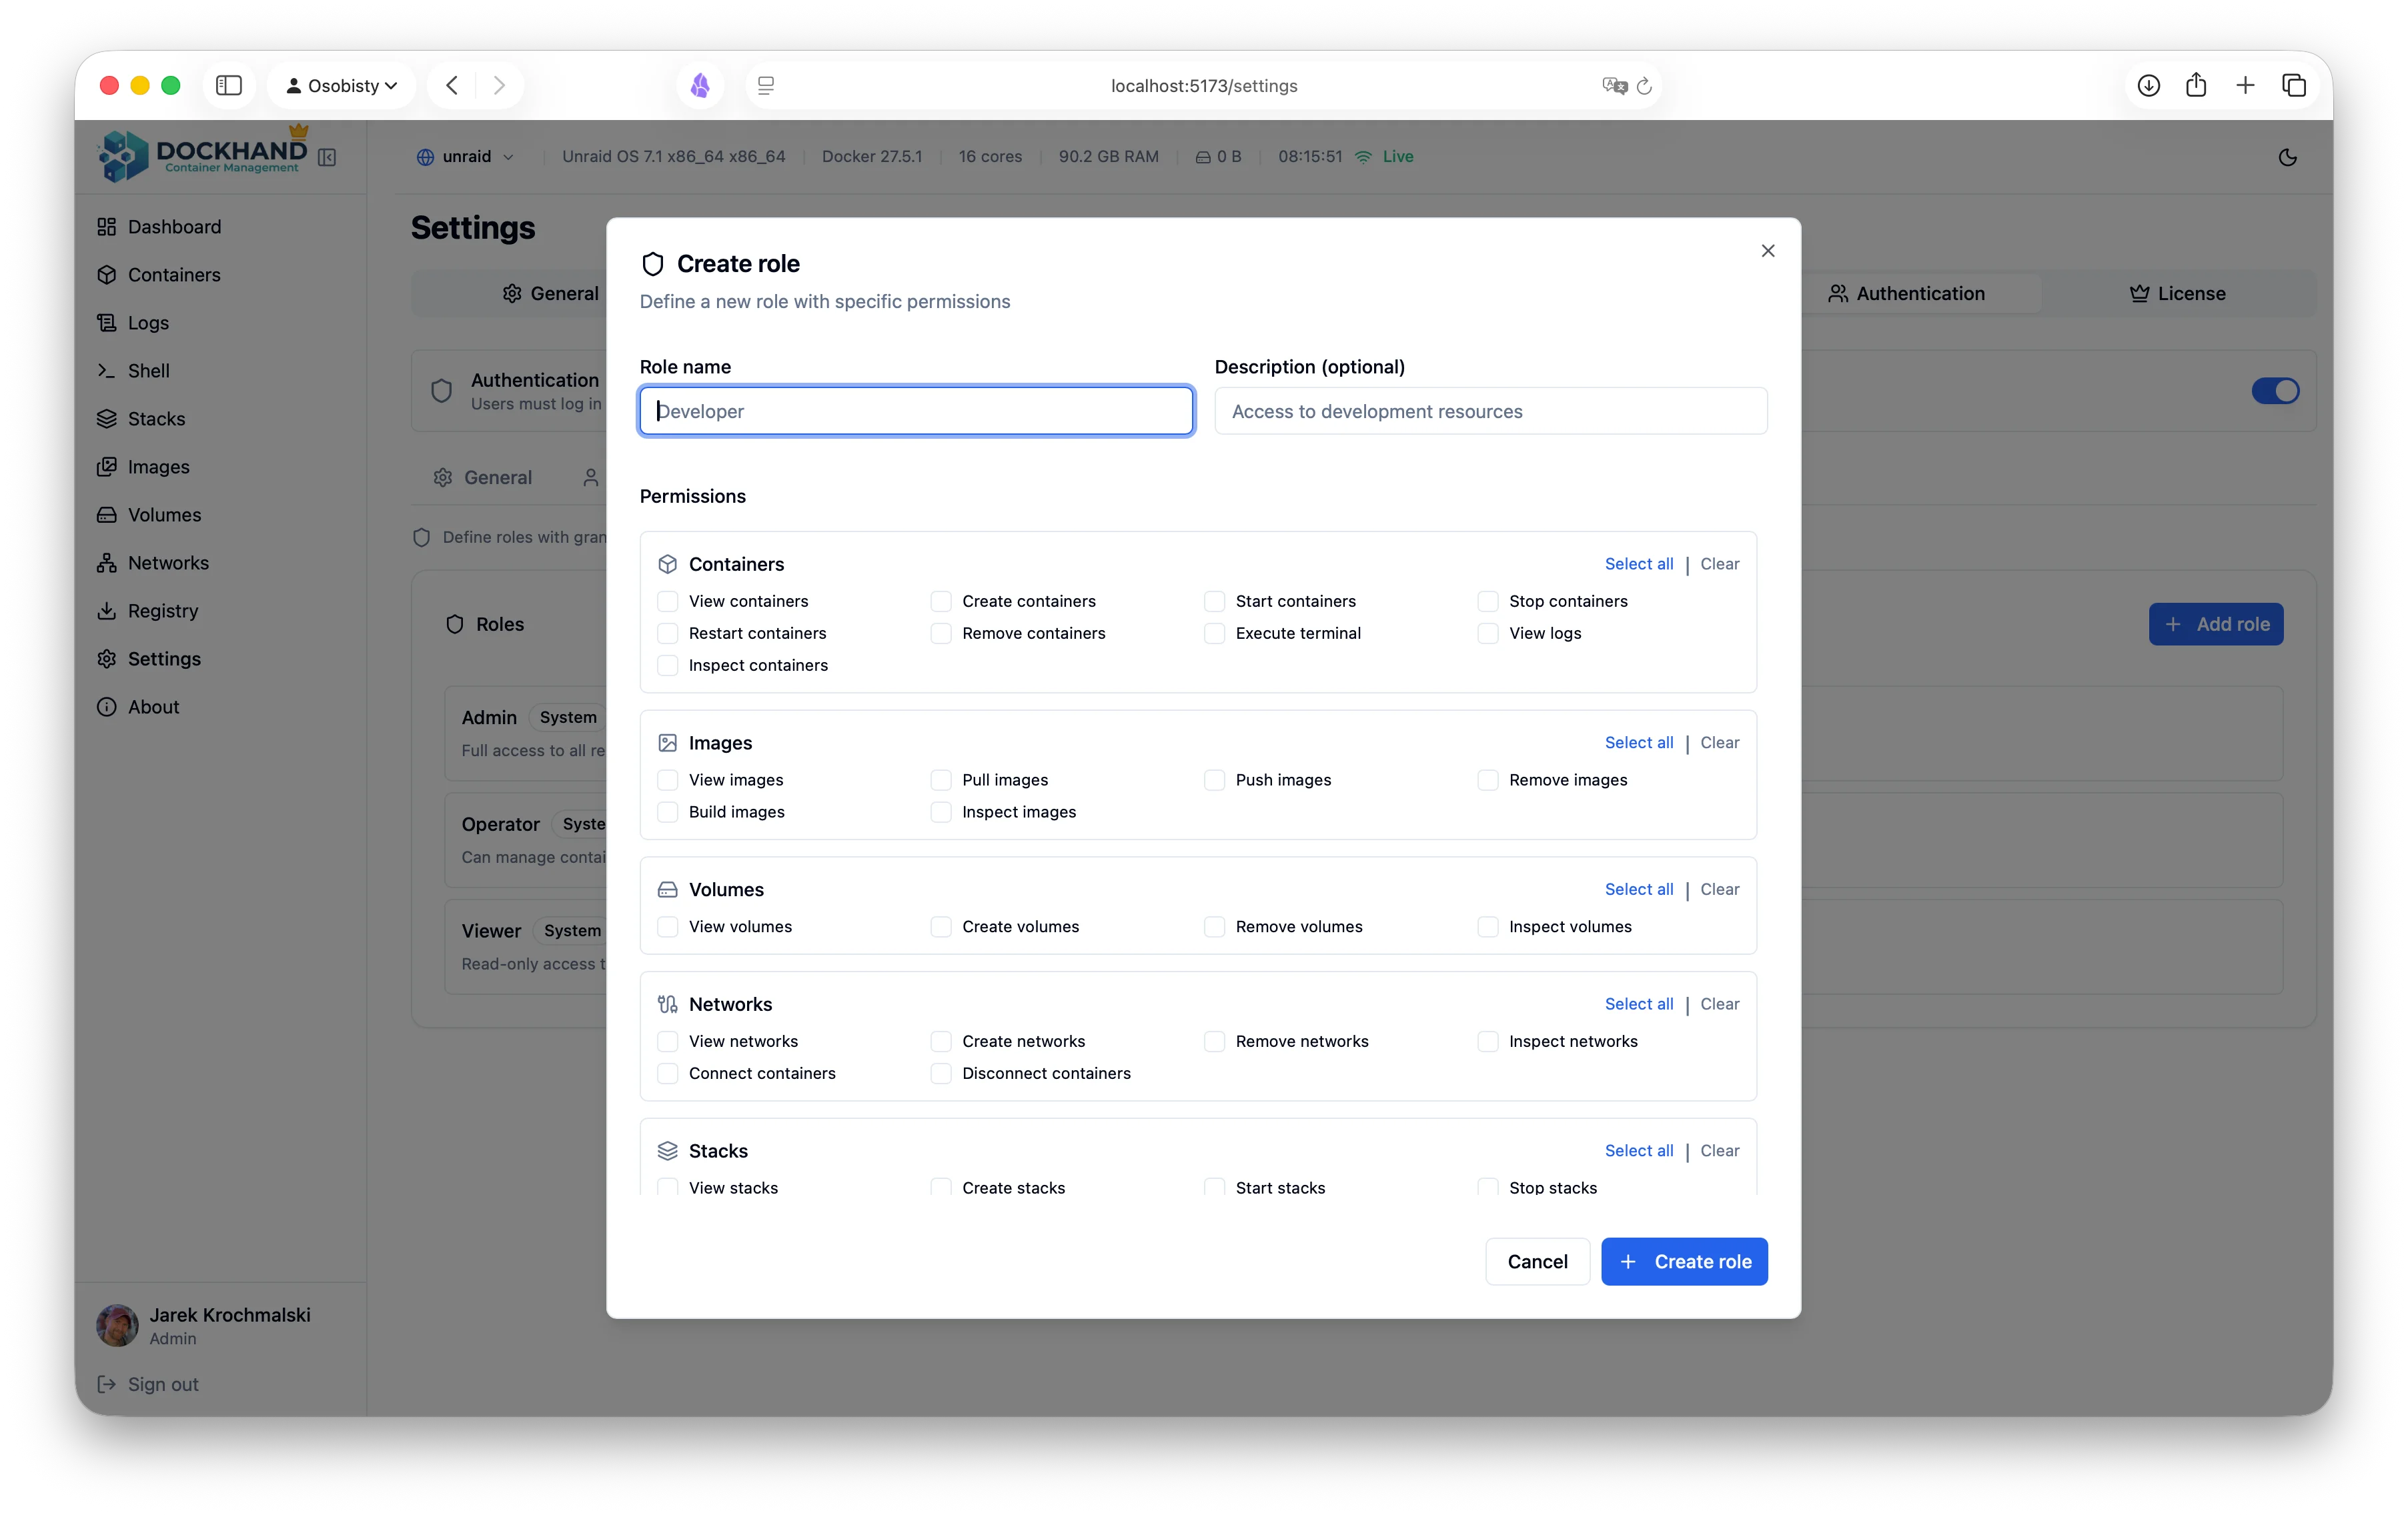Click the Safari share icon
Image resolution: width=2408 pixels, height=1515 pixels.
[2196, 85]
